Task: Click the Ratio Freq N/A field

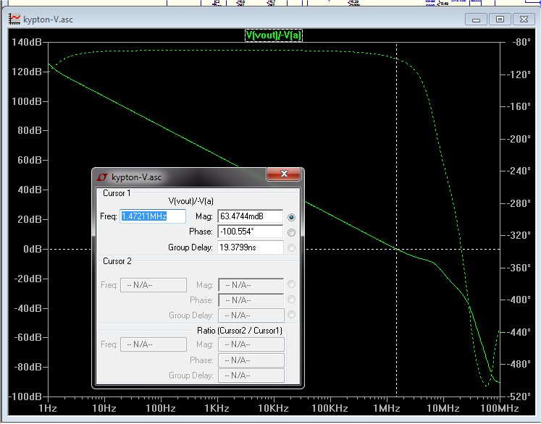Action: (154, 344)
